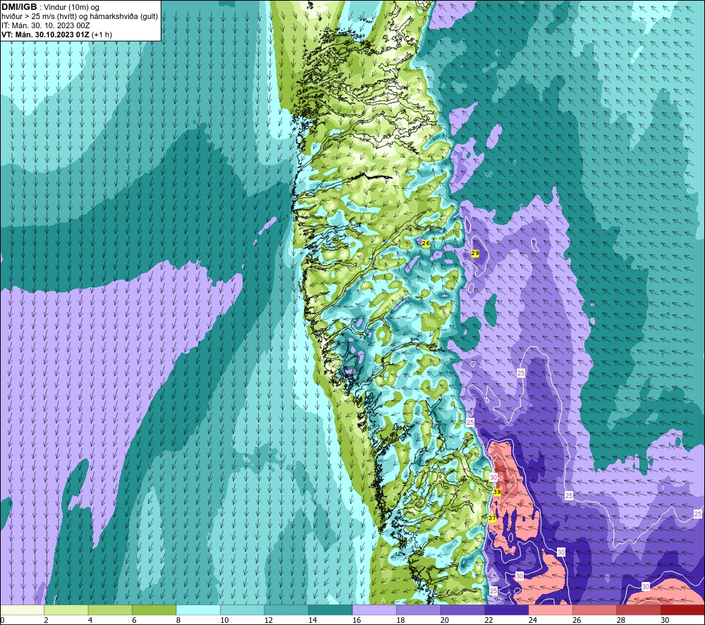Click the yellow gust label 37
This screenshot has width=705, height=625.
click(492, 518)
